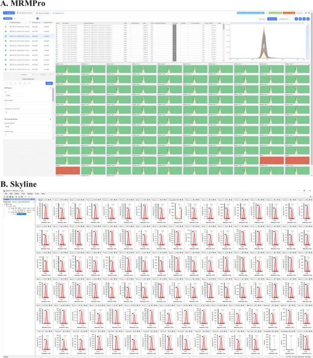The width and height of the screenshot is (313, 358).
Task: Select Method Configuration step 1
Action: (6, 83)
